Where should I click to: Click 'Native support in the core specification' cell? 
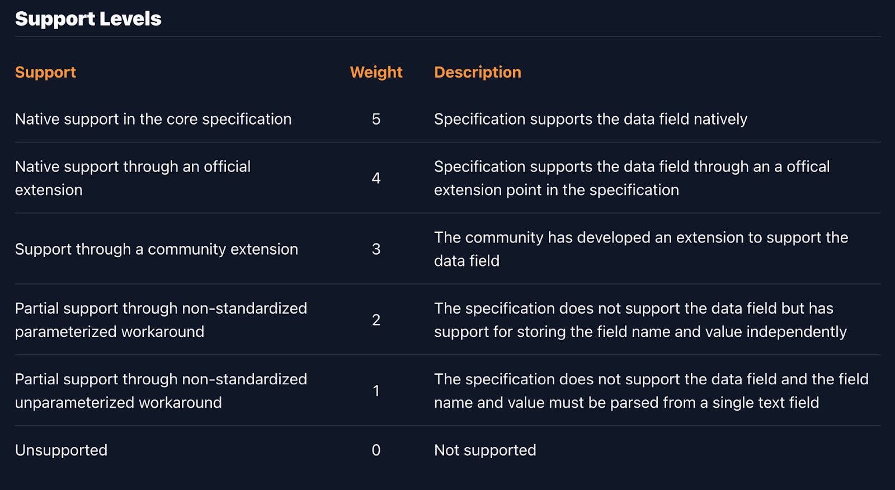(153, 119)
